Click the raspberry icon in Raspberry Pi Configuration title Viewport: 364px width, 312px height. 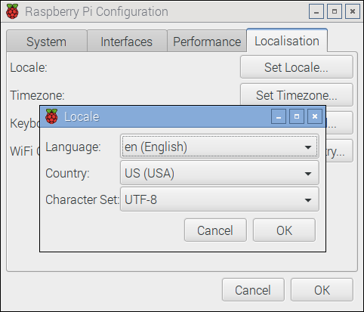point(12,11)
